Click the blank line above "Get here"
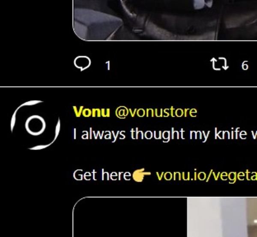257x237 pixels. [165, 155]
